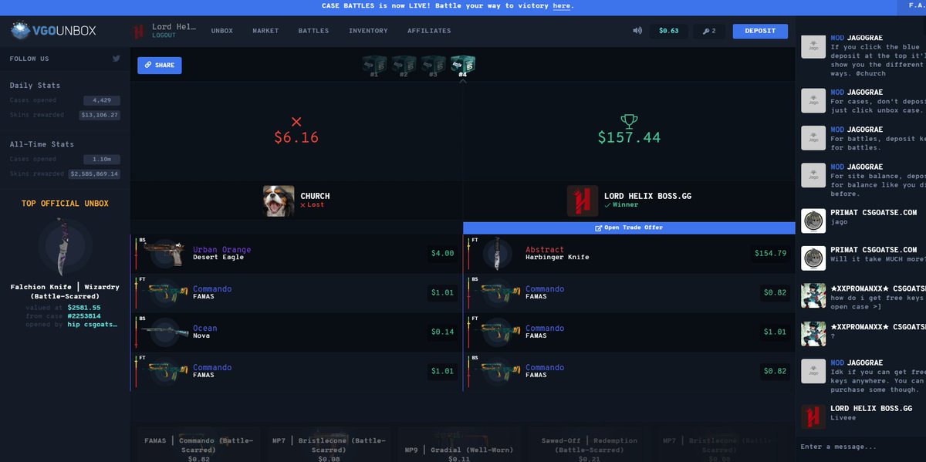Open PRIMAT avatar beside 'Will it take MUCH more' message

tap(813, 258)
